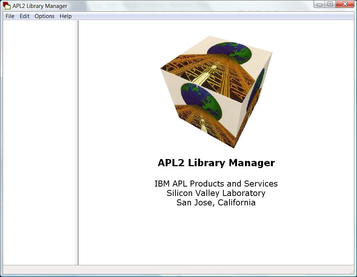The image size is (357, 277).
Task: Click the IBM APL Products and Services text
Action: pos(216,184)
